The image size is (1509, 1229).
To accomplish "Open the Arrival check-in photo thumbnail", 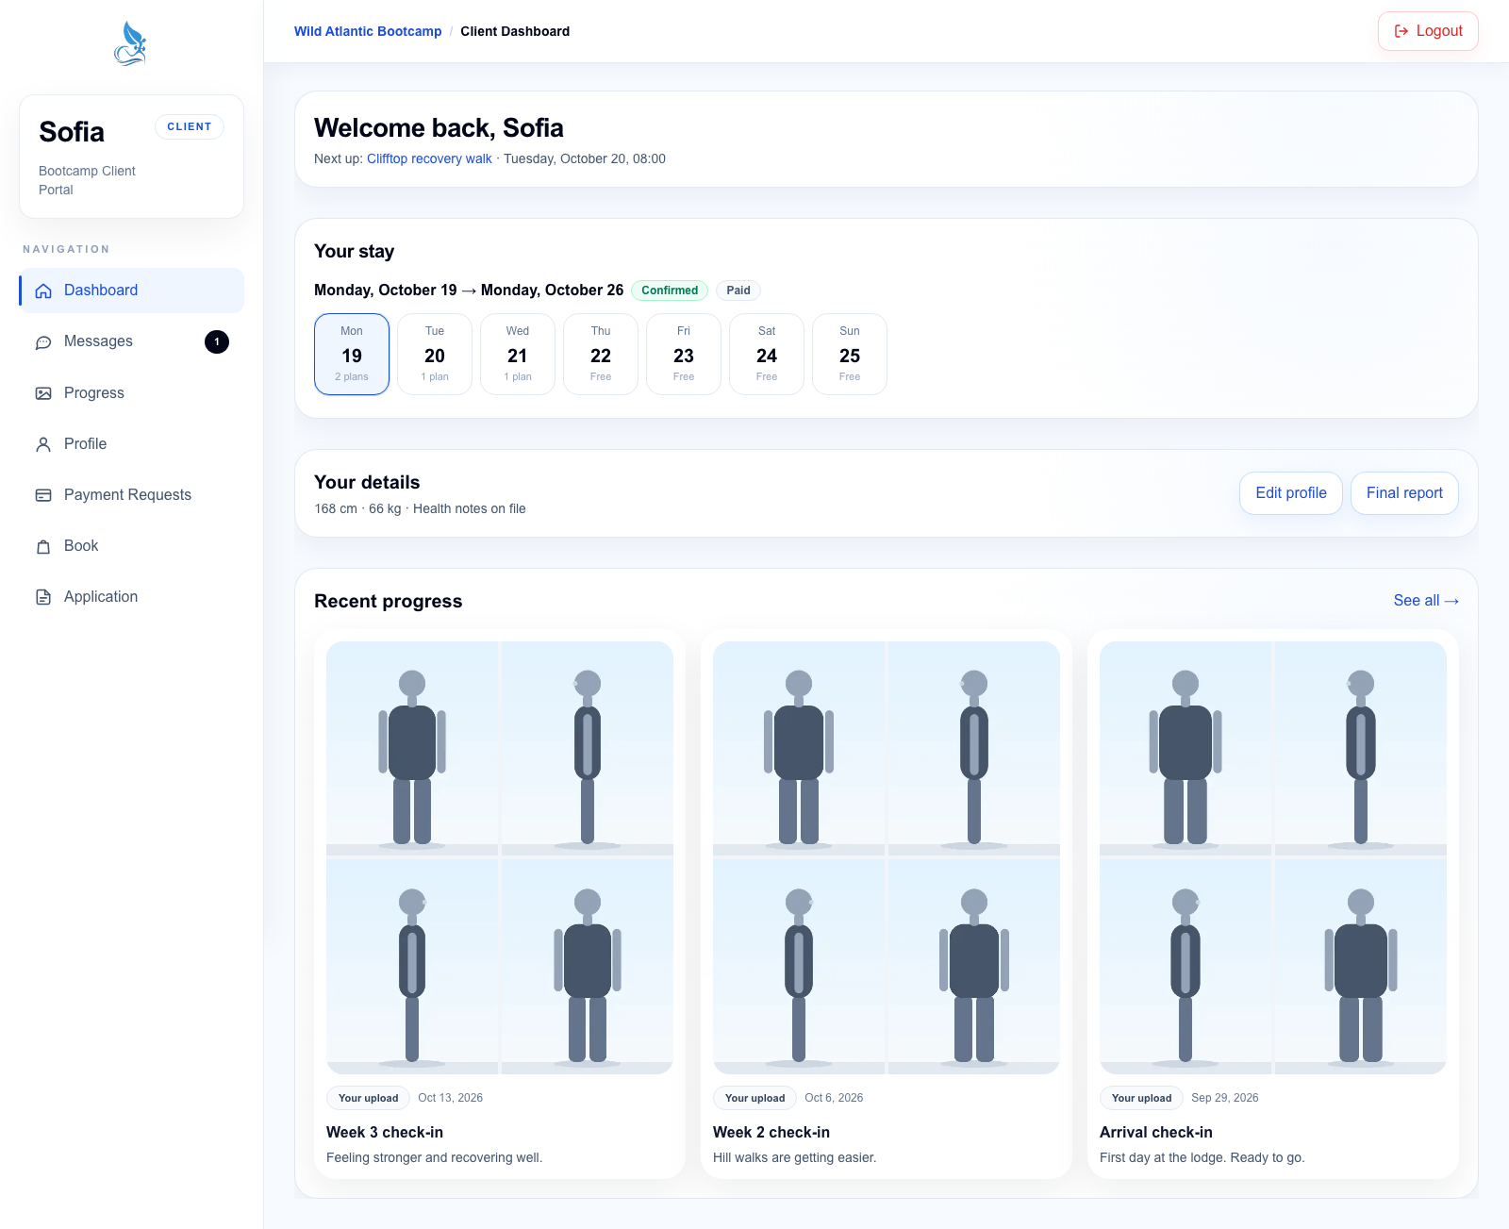I will point(1273,857).
